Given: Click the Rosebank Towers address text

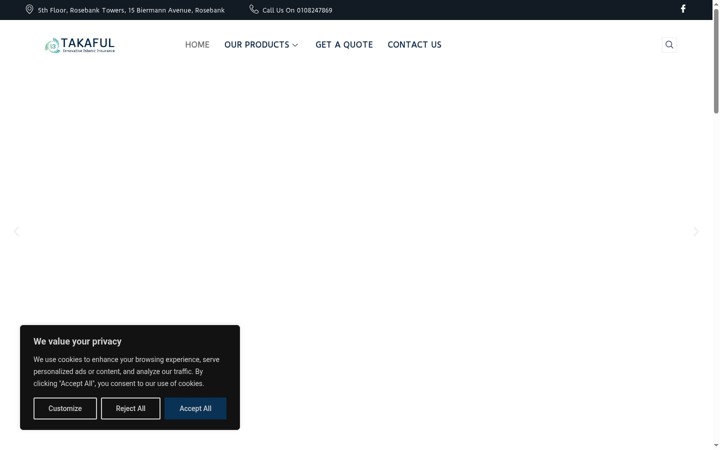Looking at the screenshot, I should tap(131, 10).
